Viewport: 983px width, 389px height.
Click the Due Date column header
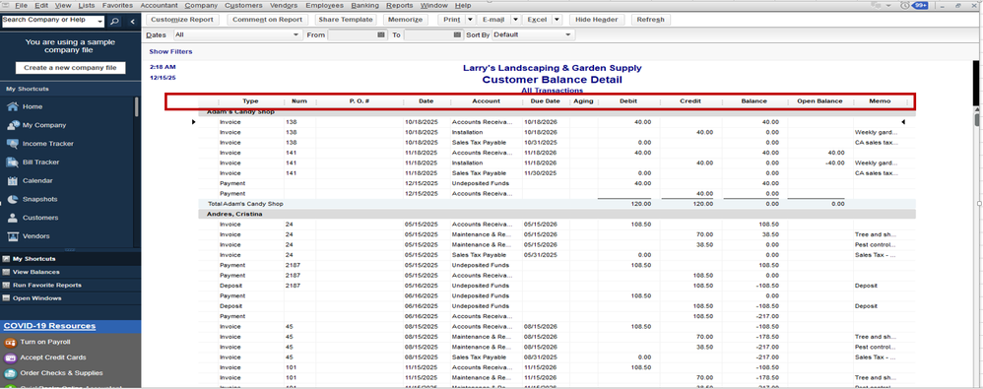click(545, 100)
